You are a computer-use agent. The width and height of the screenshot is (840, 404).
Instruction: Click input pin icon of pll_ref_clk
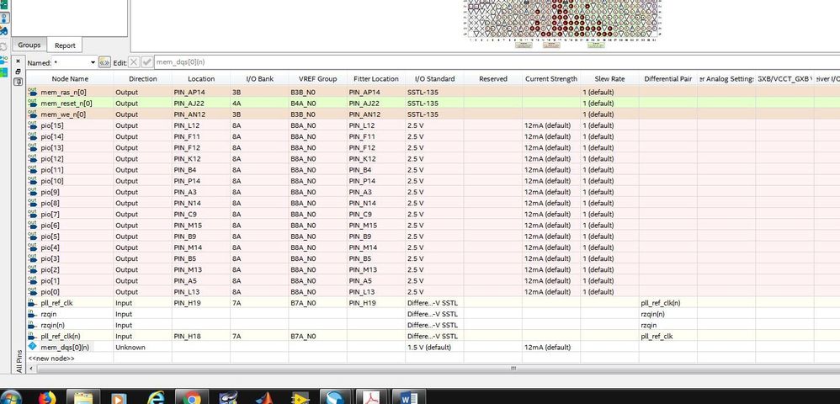(x=32, y=303)
